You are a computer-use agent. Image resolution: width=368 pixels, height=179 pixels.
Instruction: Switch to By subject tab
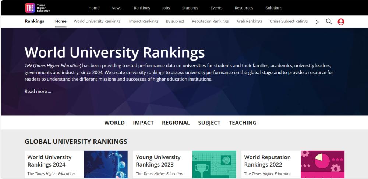[175, 21]
